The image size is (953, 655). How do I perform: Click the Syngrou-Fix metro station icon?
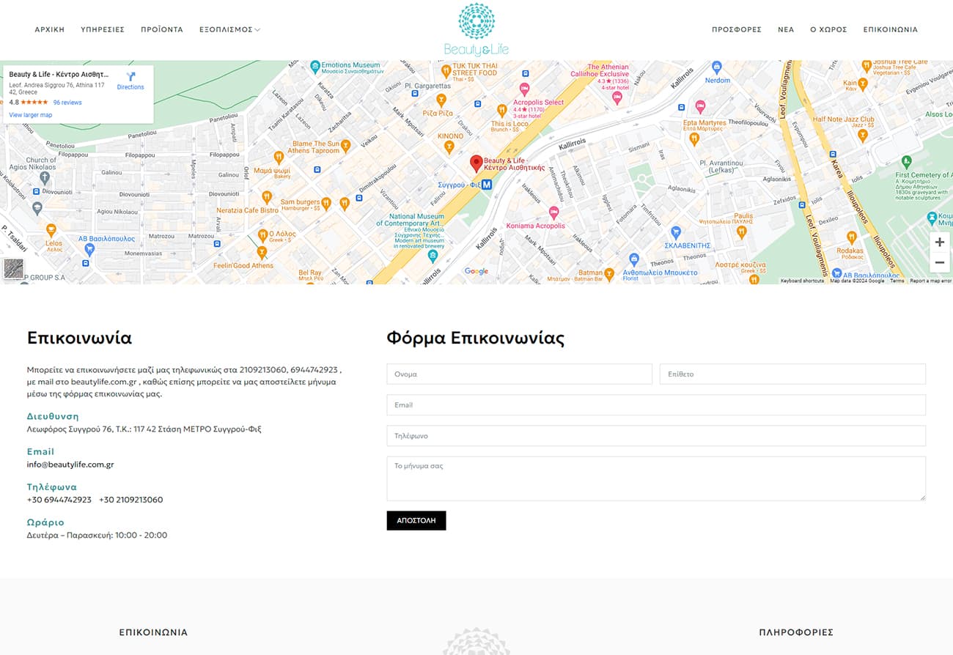(486, 185)
